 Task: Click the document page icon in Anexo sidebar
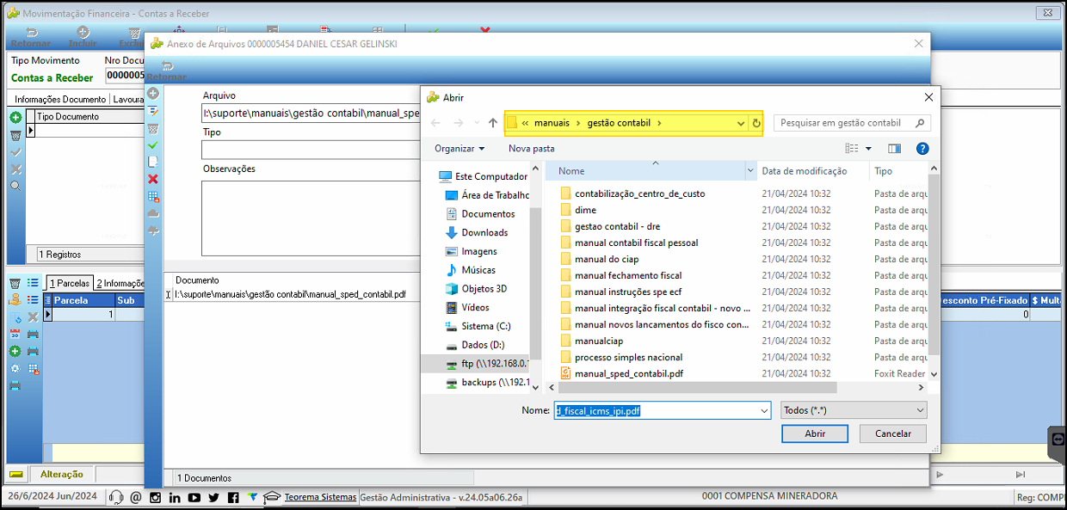(x=153, y=162)
